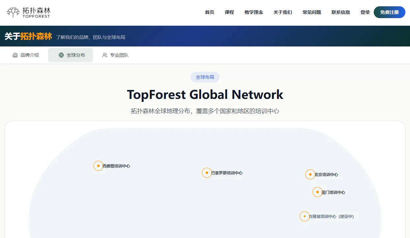This screenshot has height=238, width=410.
Task: Switch to the 专业团队 tab
Action: click(x=115, y=55)
